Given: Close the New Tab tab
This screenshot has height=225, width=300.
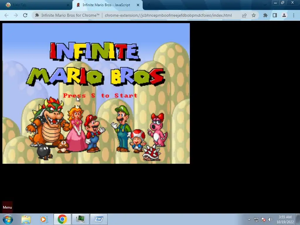Looking at the screenshot, I should point(68,5).
